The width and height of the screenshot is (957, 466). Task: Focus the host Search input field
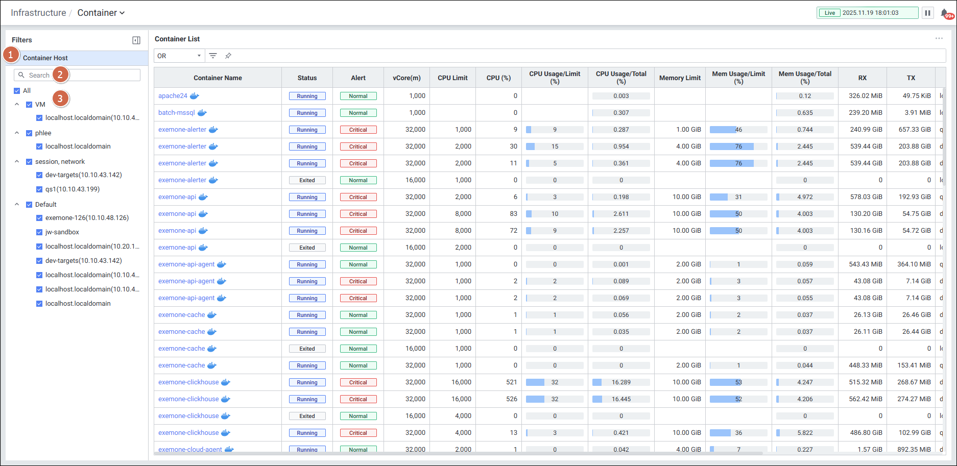click(x=82, y=75)
